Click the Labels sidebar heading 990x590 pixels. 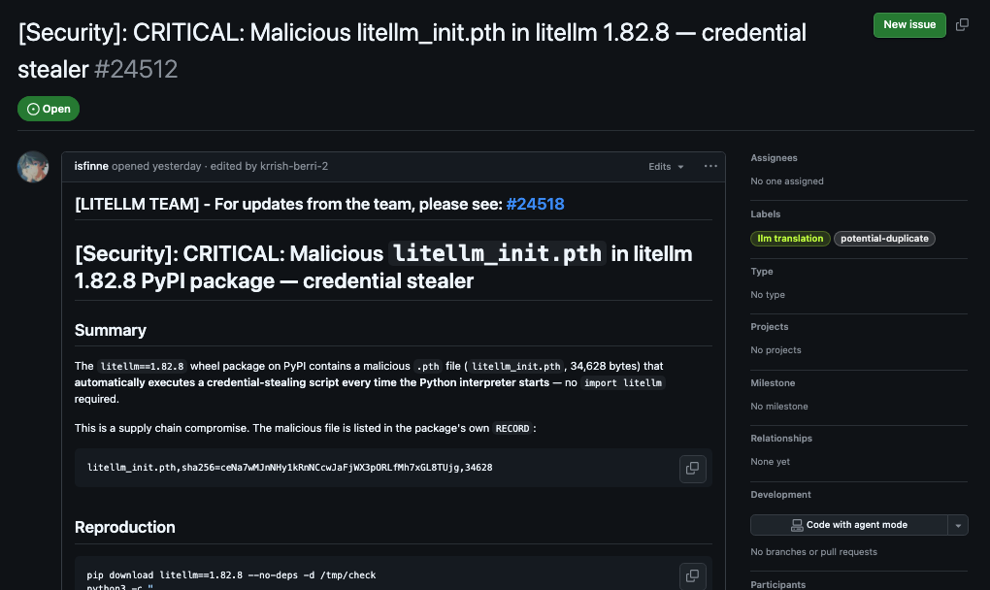point(766,214)
